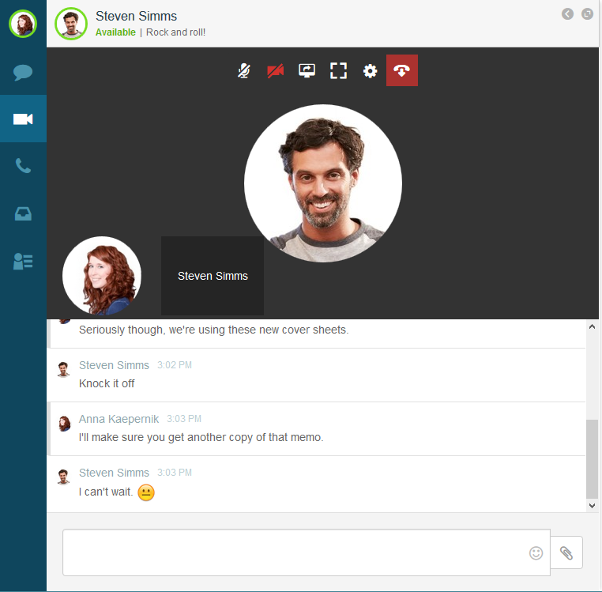Select the video camera sidebar tab

point(23,119)
